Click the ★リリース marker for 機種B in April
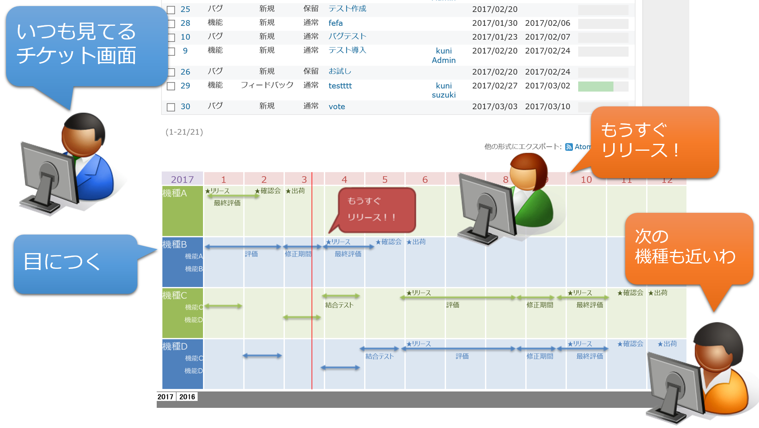Viewport: 759px width, 428px height. (x=338, y=242)
